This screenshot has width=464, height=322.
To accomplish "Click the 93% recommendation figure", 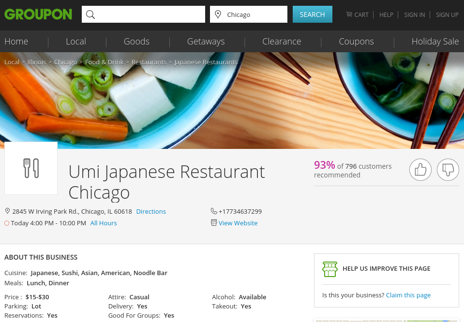I will click(x=324, y=165).
